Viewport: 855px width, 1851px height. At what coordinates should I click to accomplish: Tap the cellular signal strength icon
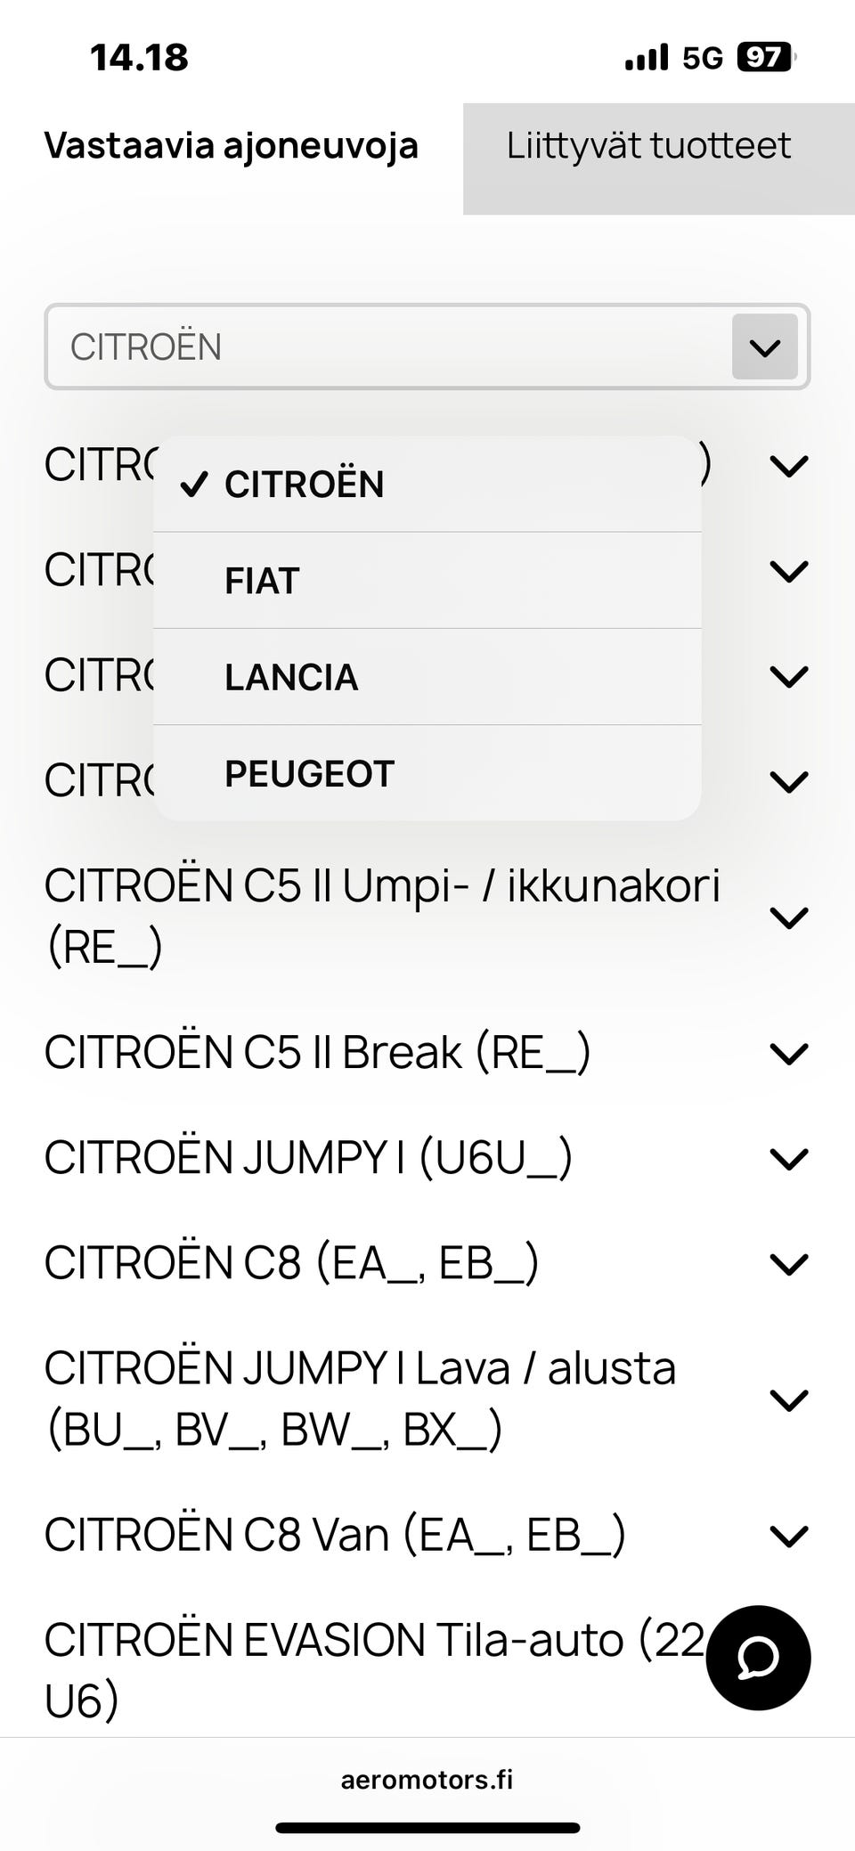[x=647, y=58]
